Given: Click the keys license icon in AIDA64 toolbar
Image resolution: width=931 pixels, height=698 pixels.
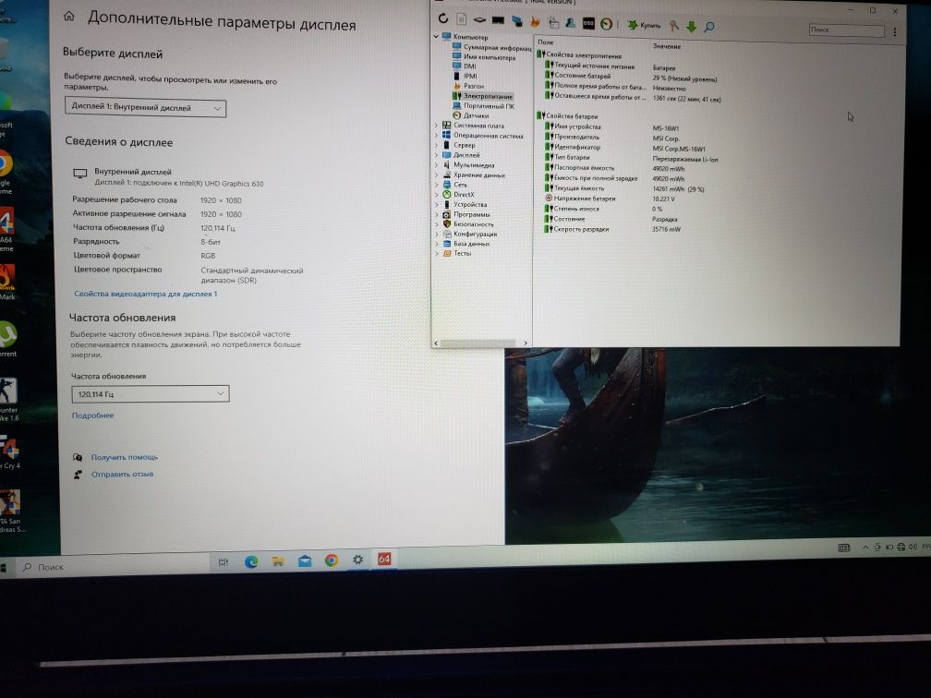Looking at the screenshot, I should (x=673, y=26).
